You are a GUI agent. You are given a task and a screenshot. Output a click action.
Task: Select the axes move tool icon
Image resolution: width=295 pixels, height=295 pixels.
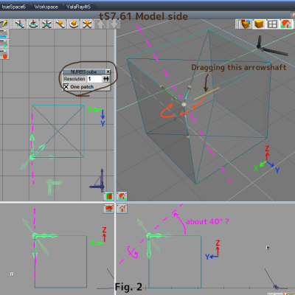[20, 24]
